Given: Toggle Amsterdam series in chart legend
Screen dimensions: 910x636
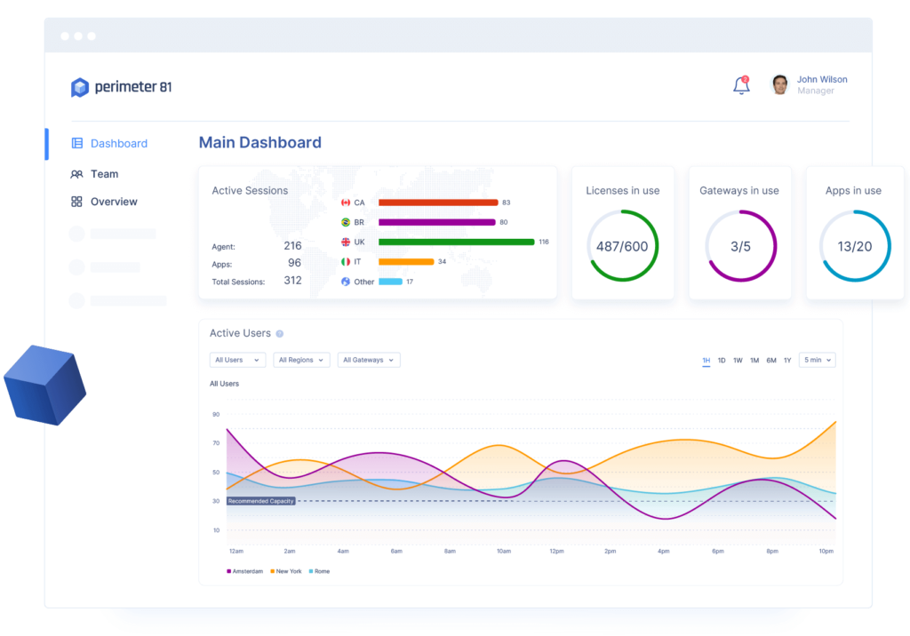Looking at the screenshot, I should 245,571.
